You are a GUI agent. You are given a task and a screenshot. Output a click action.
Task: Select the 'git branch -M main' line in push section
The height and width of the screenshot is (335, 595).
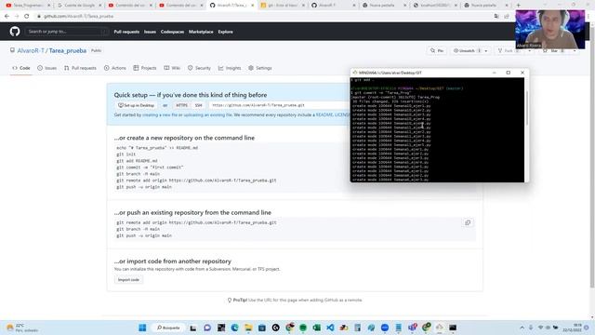point(139,229)
